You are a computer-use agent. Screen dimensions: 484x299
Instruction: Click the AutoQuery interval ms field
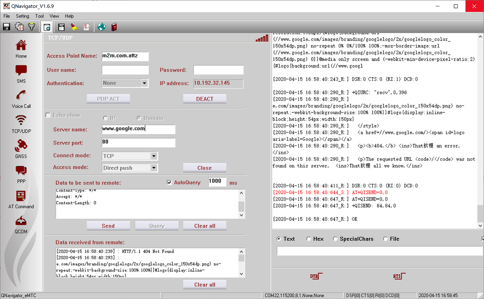coord(217,181)
